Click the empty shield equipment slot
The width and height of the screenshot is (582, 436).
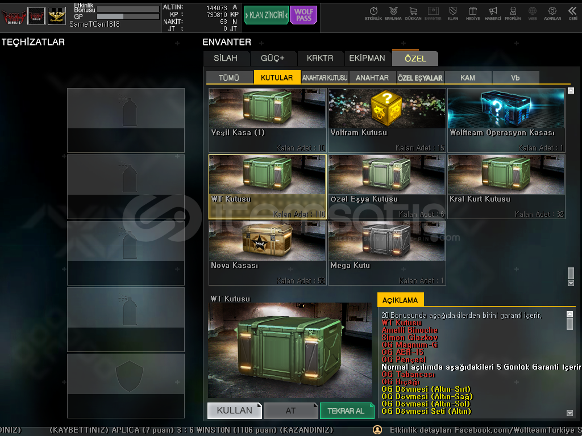[x=126, y=385]
